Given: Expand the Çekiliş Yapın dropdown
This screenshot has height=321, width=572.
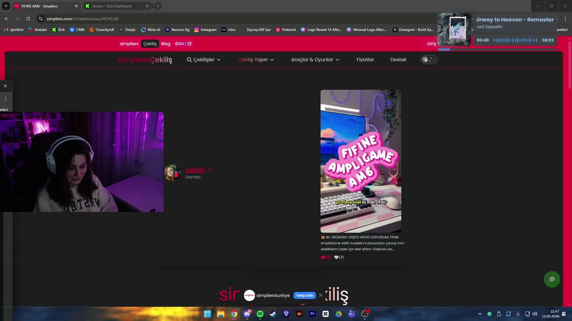Looking at the screenshot, I should (256, 59).
